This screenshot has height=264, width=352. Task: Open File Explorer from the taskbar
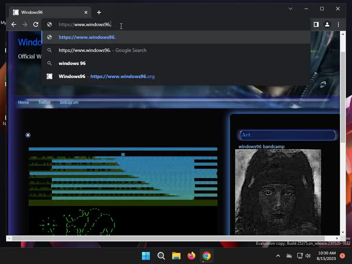(176, 256)
